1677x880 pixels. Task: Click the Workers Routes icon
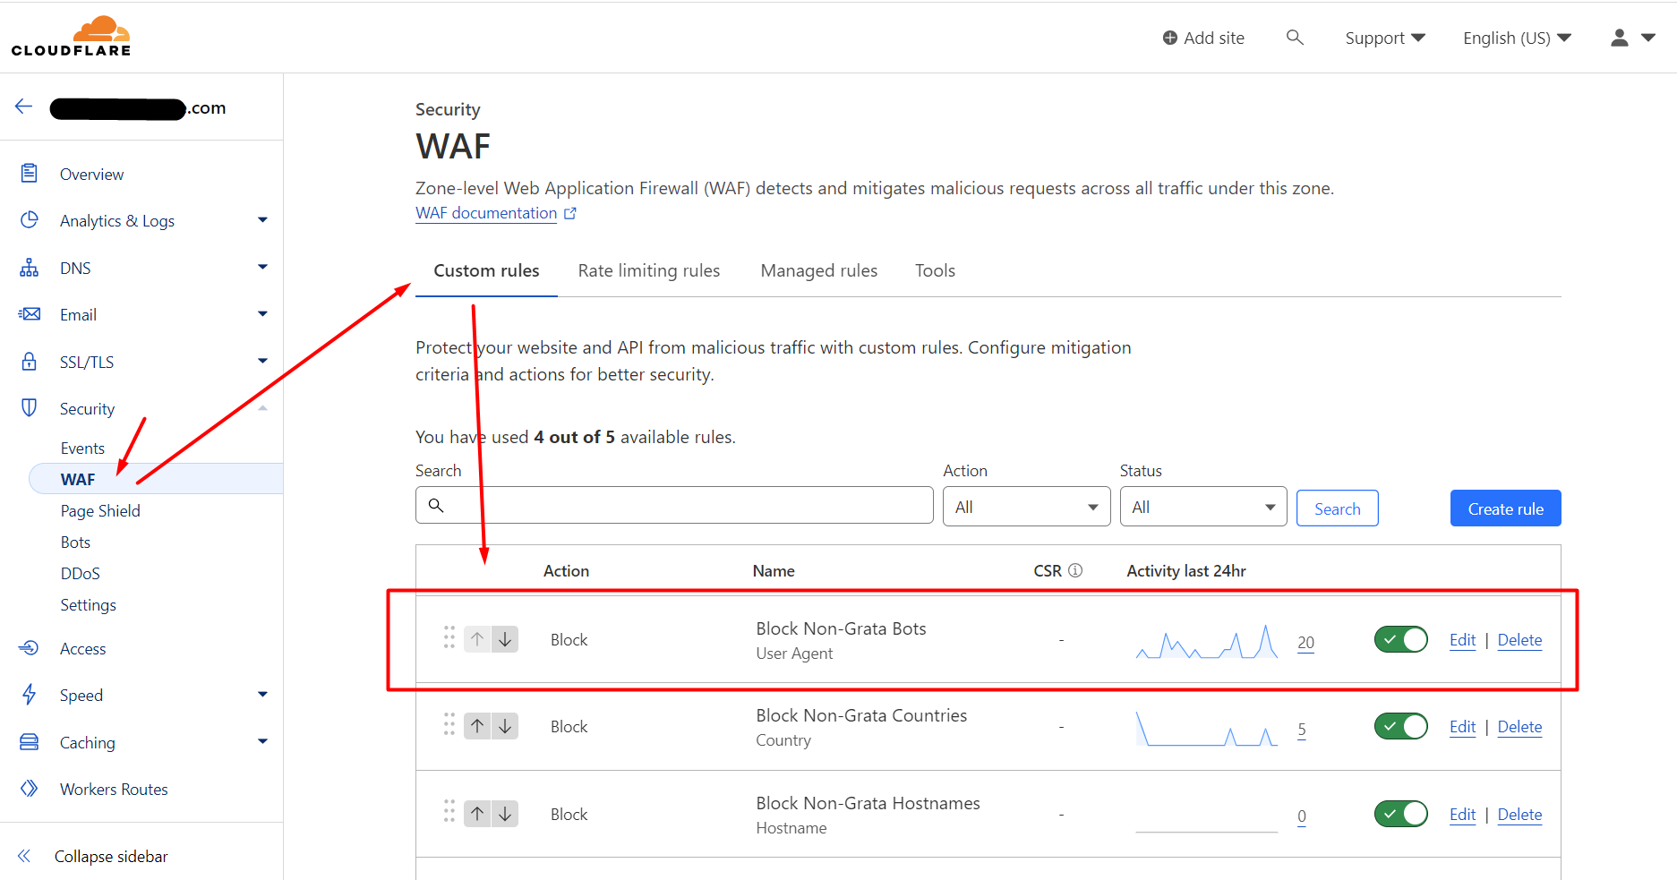point(30,789)
